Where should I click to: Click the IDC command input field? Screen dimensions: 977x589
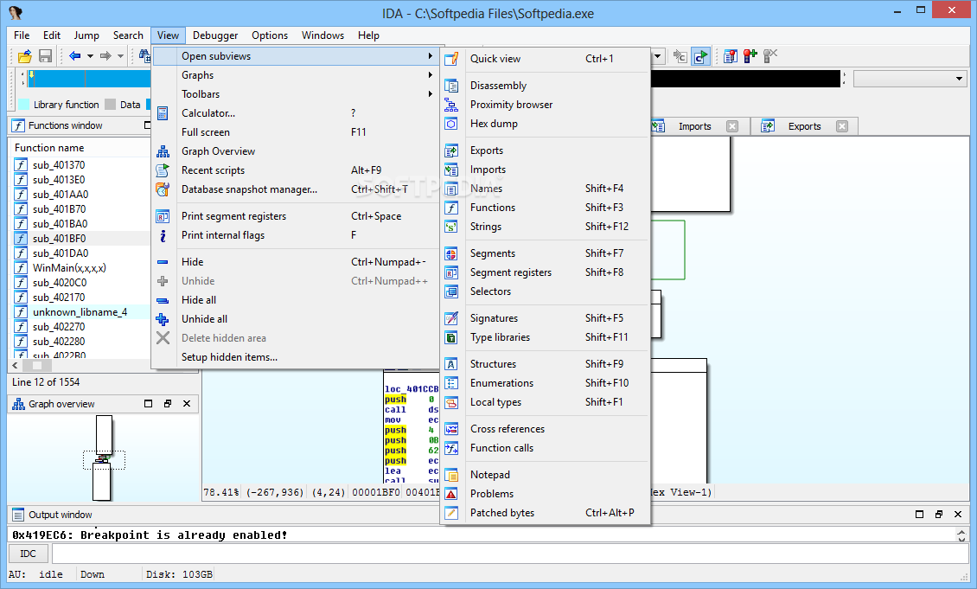(510, 554)
